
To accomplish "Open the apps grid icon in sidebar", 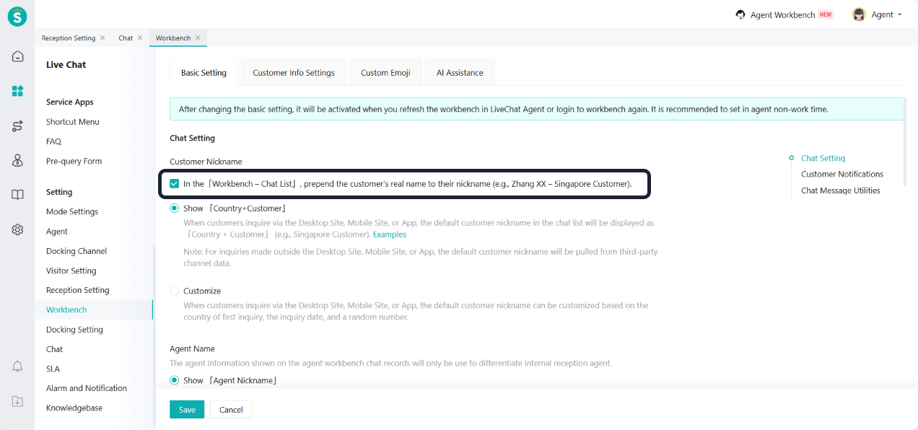I will point(17,91).
